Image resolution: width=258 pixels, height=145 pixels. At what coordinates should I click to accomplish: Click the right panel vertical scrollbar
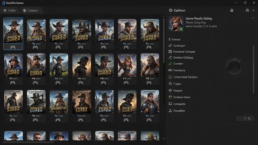coord(253,70)
